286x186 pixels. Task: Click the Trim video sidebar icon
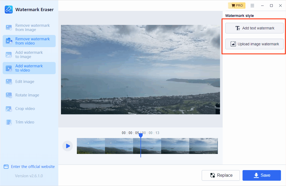coord(9,122)
